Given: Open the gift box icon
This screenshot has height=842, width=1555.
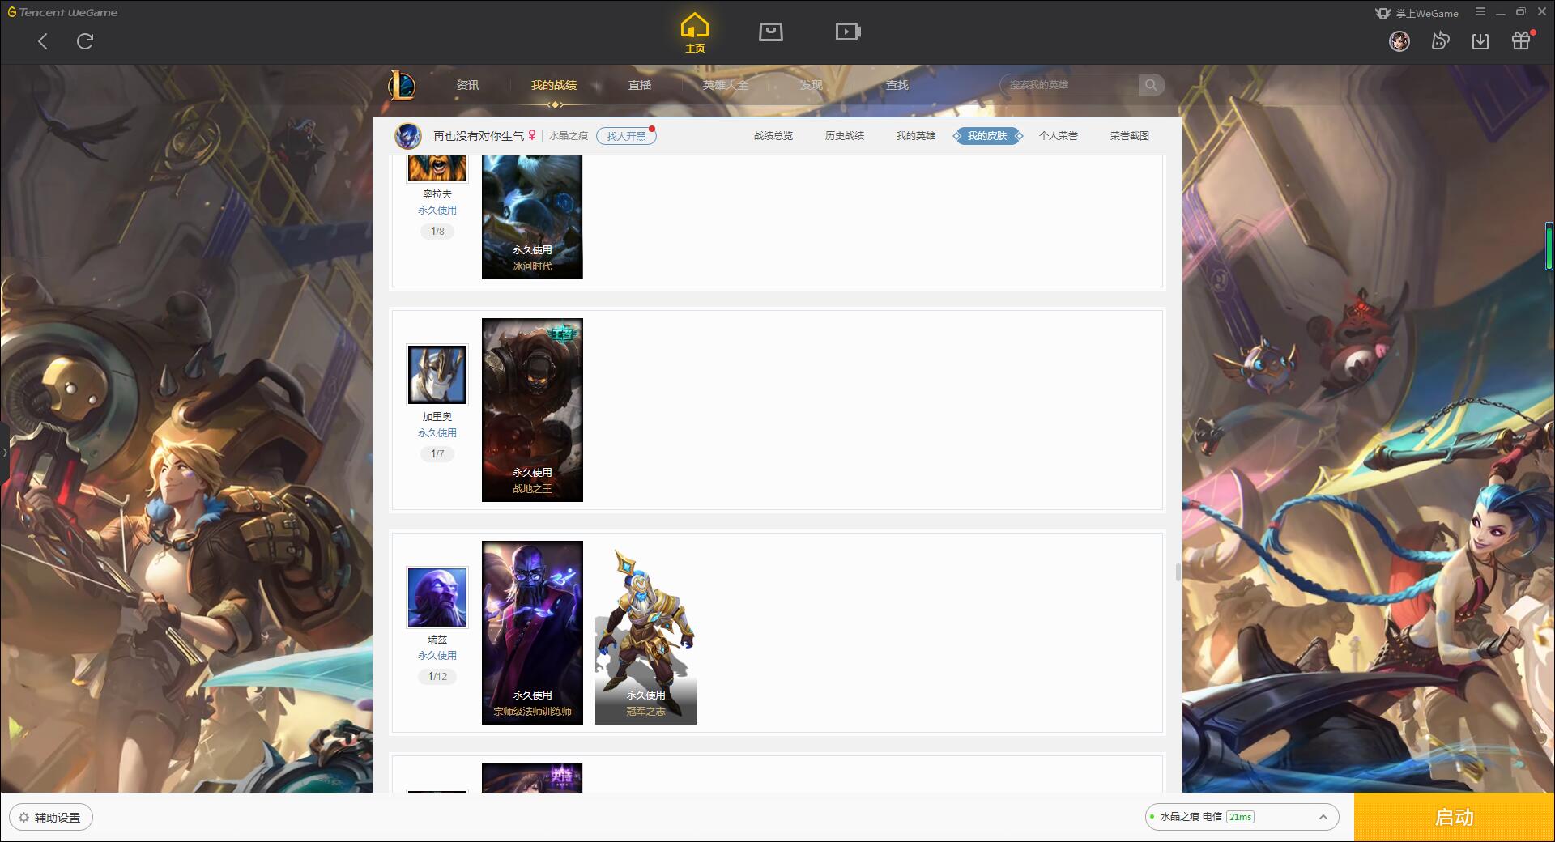Looking at the screenshot, I should pos(1521,40).
